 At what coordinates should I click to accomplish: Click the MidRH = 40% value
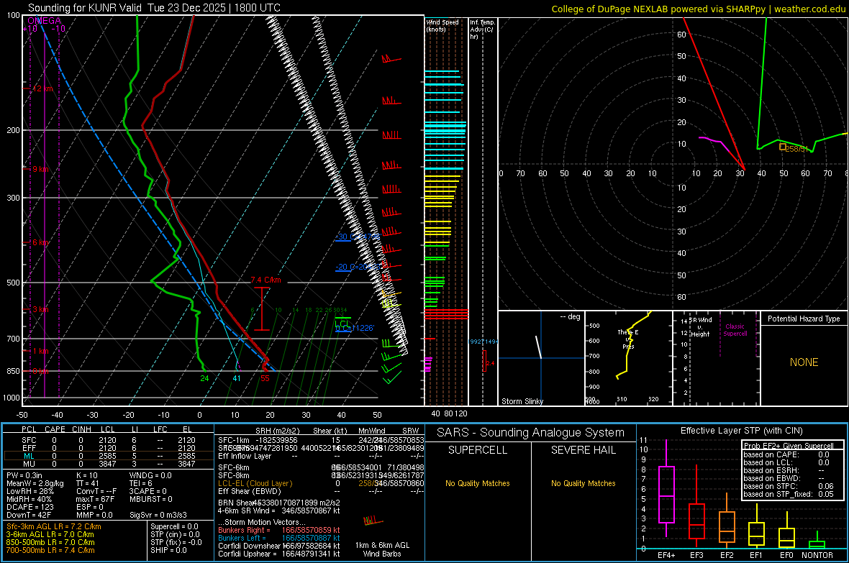click(x=29, y=498)
